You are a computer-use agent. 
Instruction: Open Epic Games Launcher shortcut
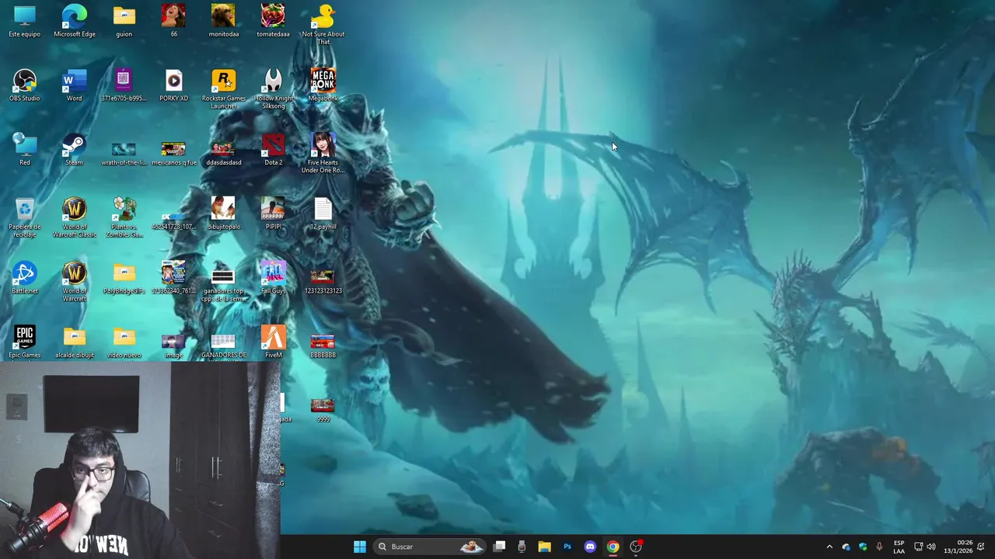coord(25,342)
